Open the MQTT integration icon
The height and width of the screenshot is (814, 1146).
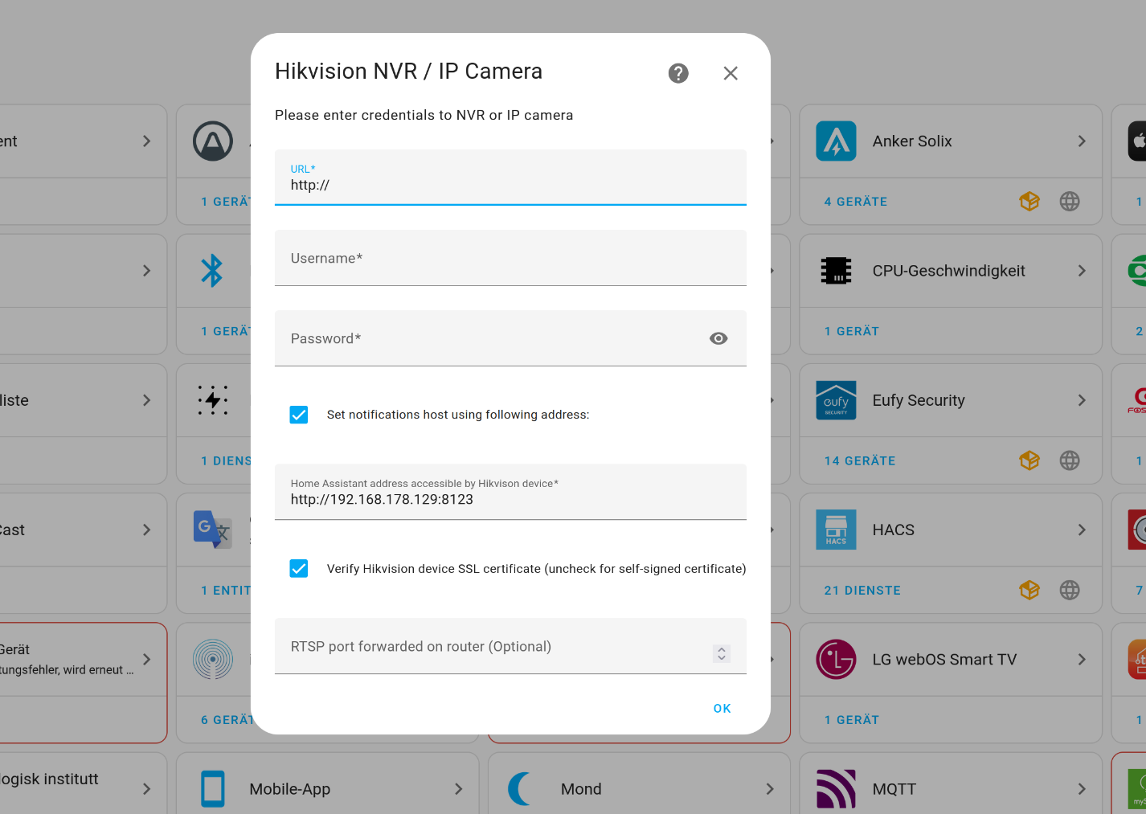point(836,789)
